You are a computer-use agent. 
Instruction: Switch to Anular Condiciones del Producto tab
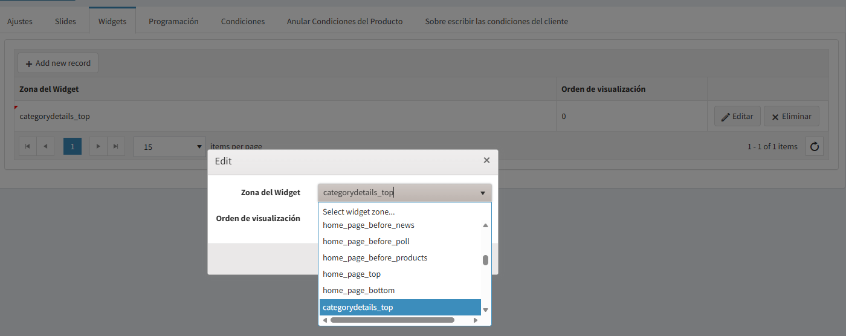pos(344,21)
